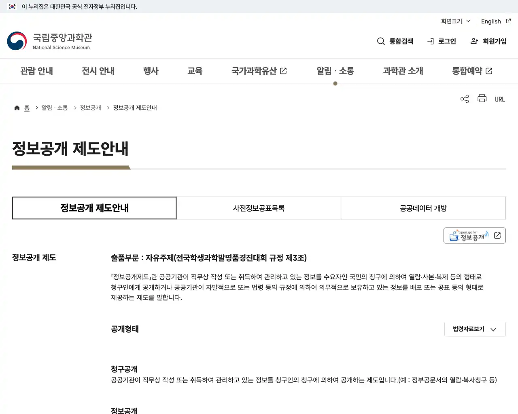Copy the page address via URL icon
The width and height of the screenshot is (518, 414).
[x=500, y=99]
